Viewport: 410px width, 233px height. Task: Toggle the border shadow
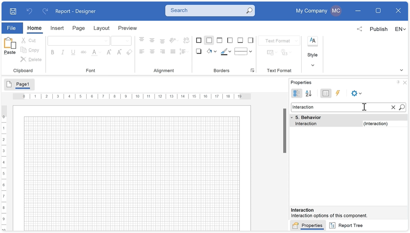[199, 51]
